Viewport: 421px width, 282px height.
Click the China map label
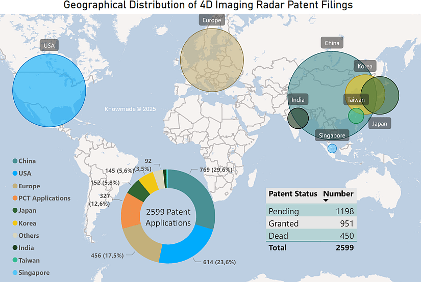[332, 43]
